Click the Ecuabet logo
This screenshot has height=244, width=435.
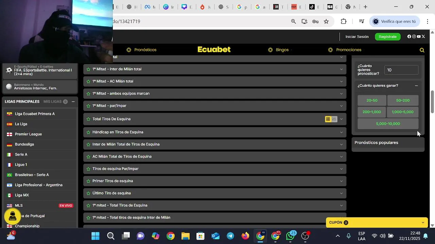click(214, 49)
